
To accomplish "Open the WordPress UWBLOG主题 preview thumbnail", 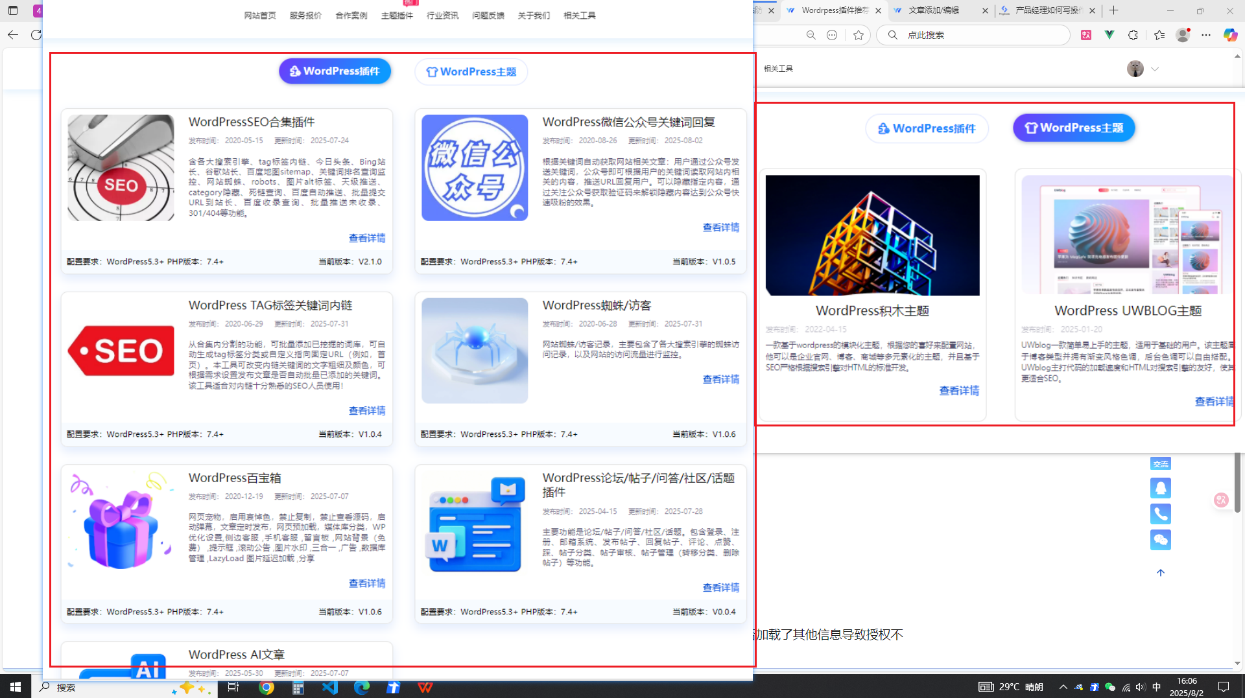I will pyautogui.click(x=1128, y=235).
